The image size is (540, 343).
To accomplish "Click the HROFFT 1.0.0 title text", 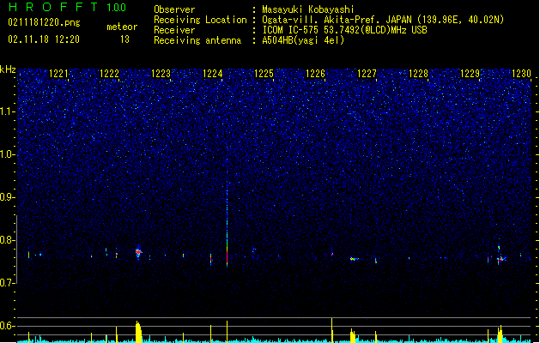I will [x=68, y=7].
